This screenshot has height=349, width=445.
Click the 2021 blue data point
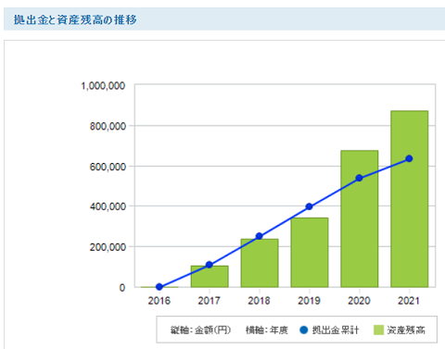pyautogui.click(x=409, y=158)
